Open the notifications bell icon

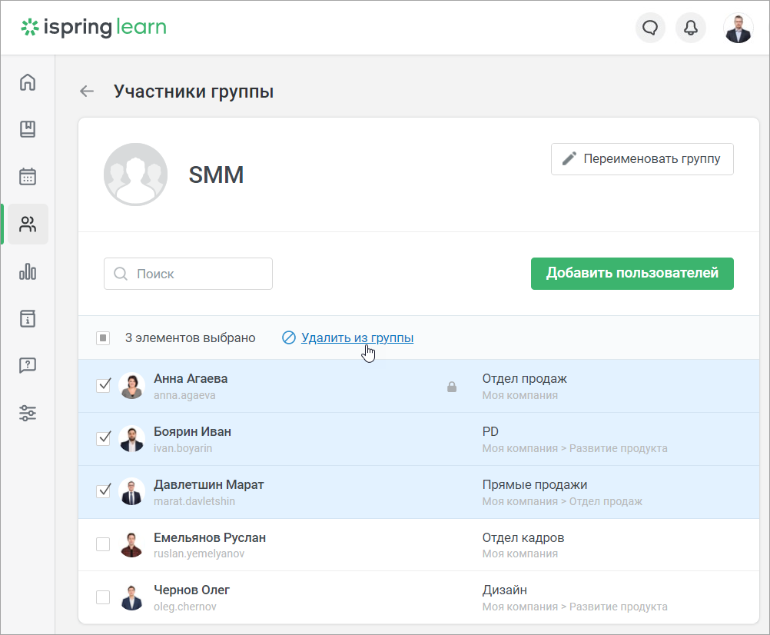click(690, 28)
